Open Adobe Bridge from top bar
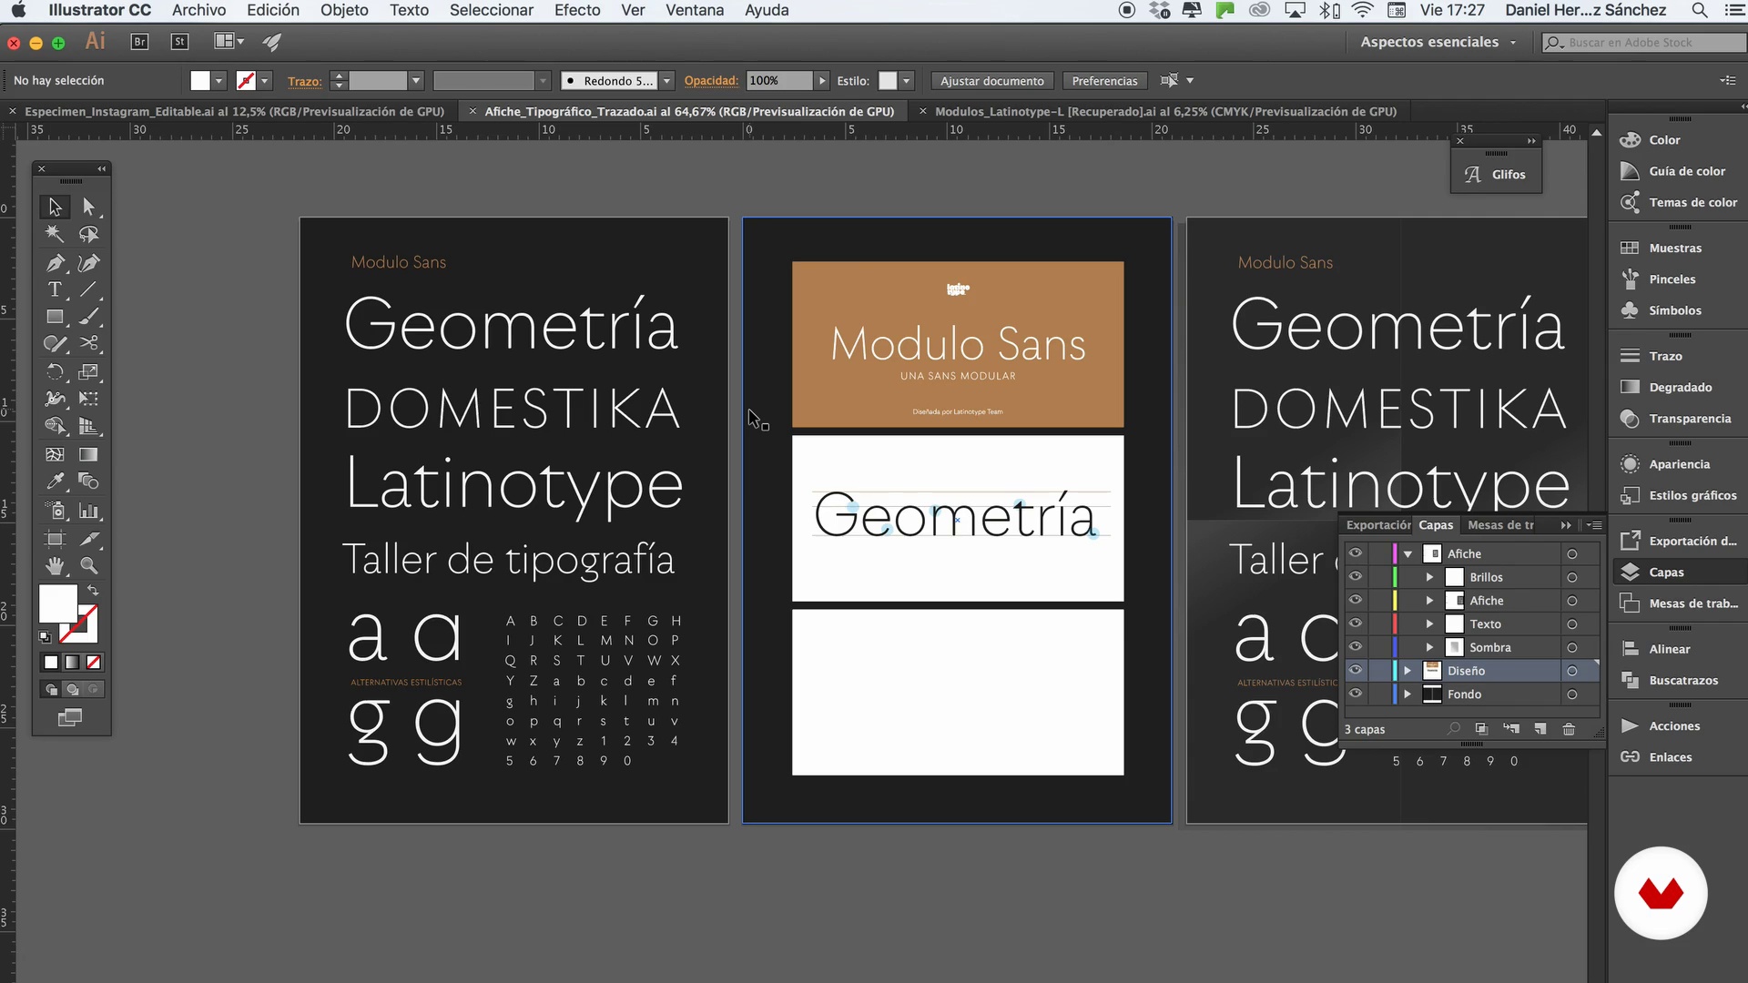 point(139,42)
